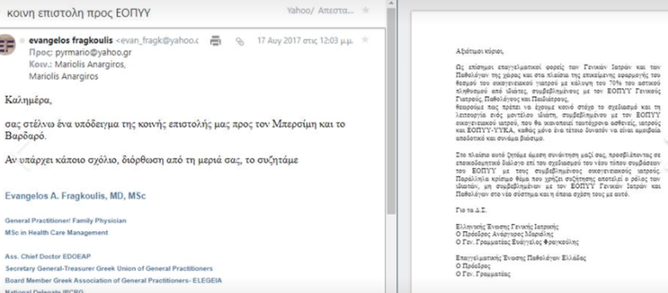Toggle the read status dot before sender name
The width and height of the screenshot is (668, 293).
click(x=23, y=41)
